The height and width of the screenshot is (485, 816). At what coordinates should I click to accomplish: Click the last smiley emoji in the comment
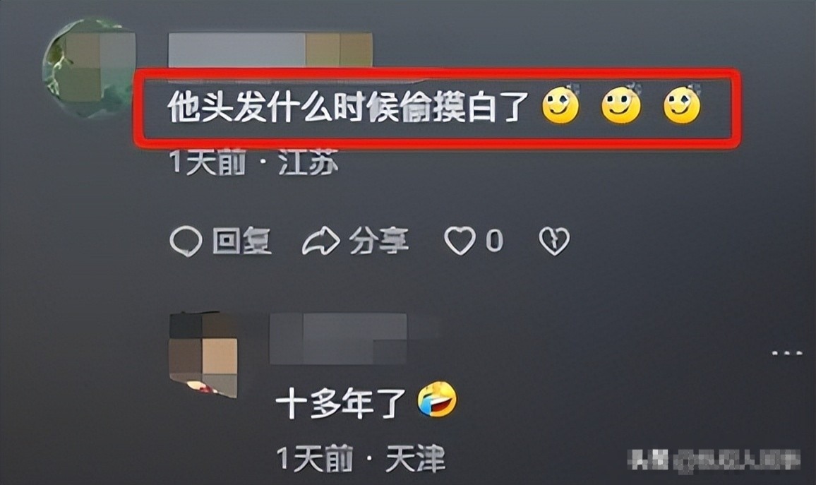coord(683,104)
